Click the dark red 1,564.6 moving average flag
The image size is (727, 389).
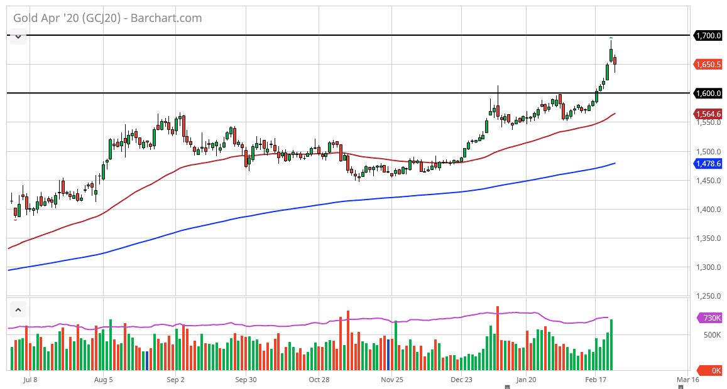709,114
